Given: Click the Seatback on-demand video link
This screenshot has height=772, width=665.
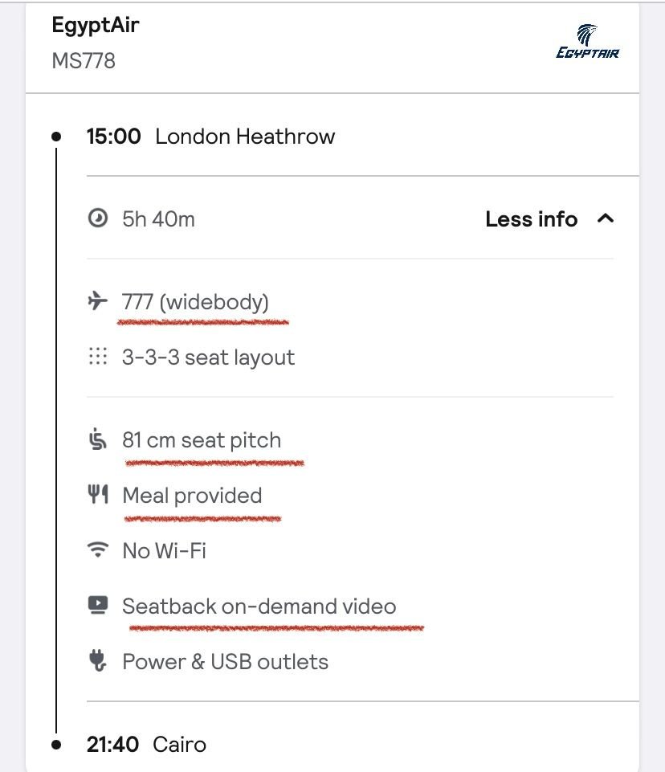Looking at the screenshot, I should 259,606.
